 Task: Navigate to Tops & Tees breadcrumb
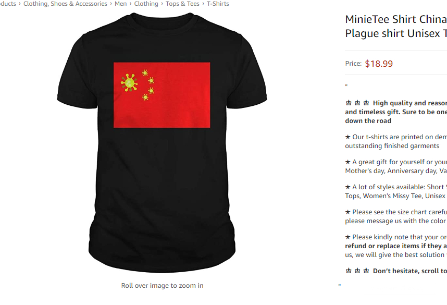182,4
